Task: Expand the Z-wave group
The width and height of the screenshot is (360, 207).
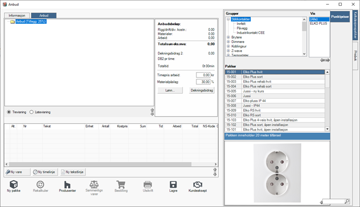Action: click(228, 51)
